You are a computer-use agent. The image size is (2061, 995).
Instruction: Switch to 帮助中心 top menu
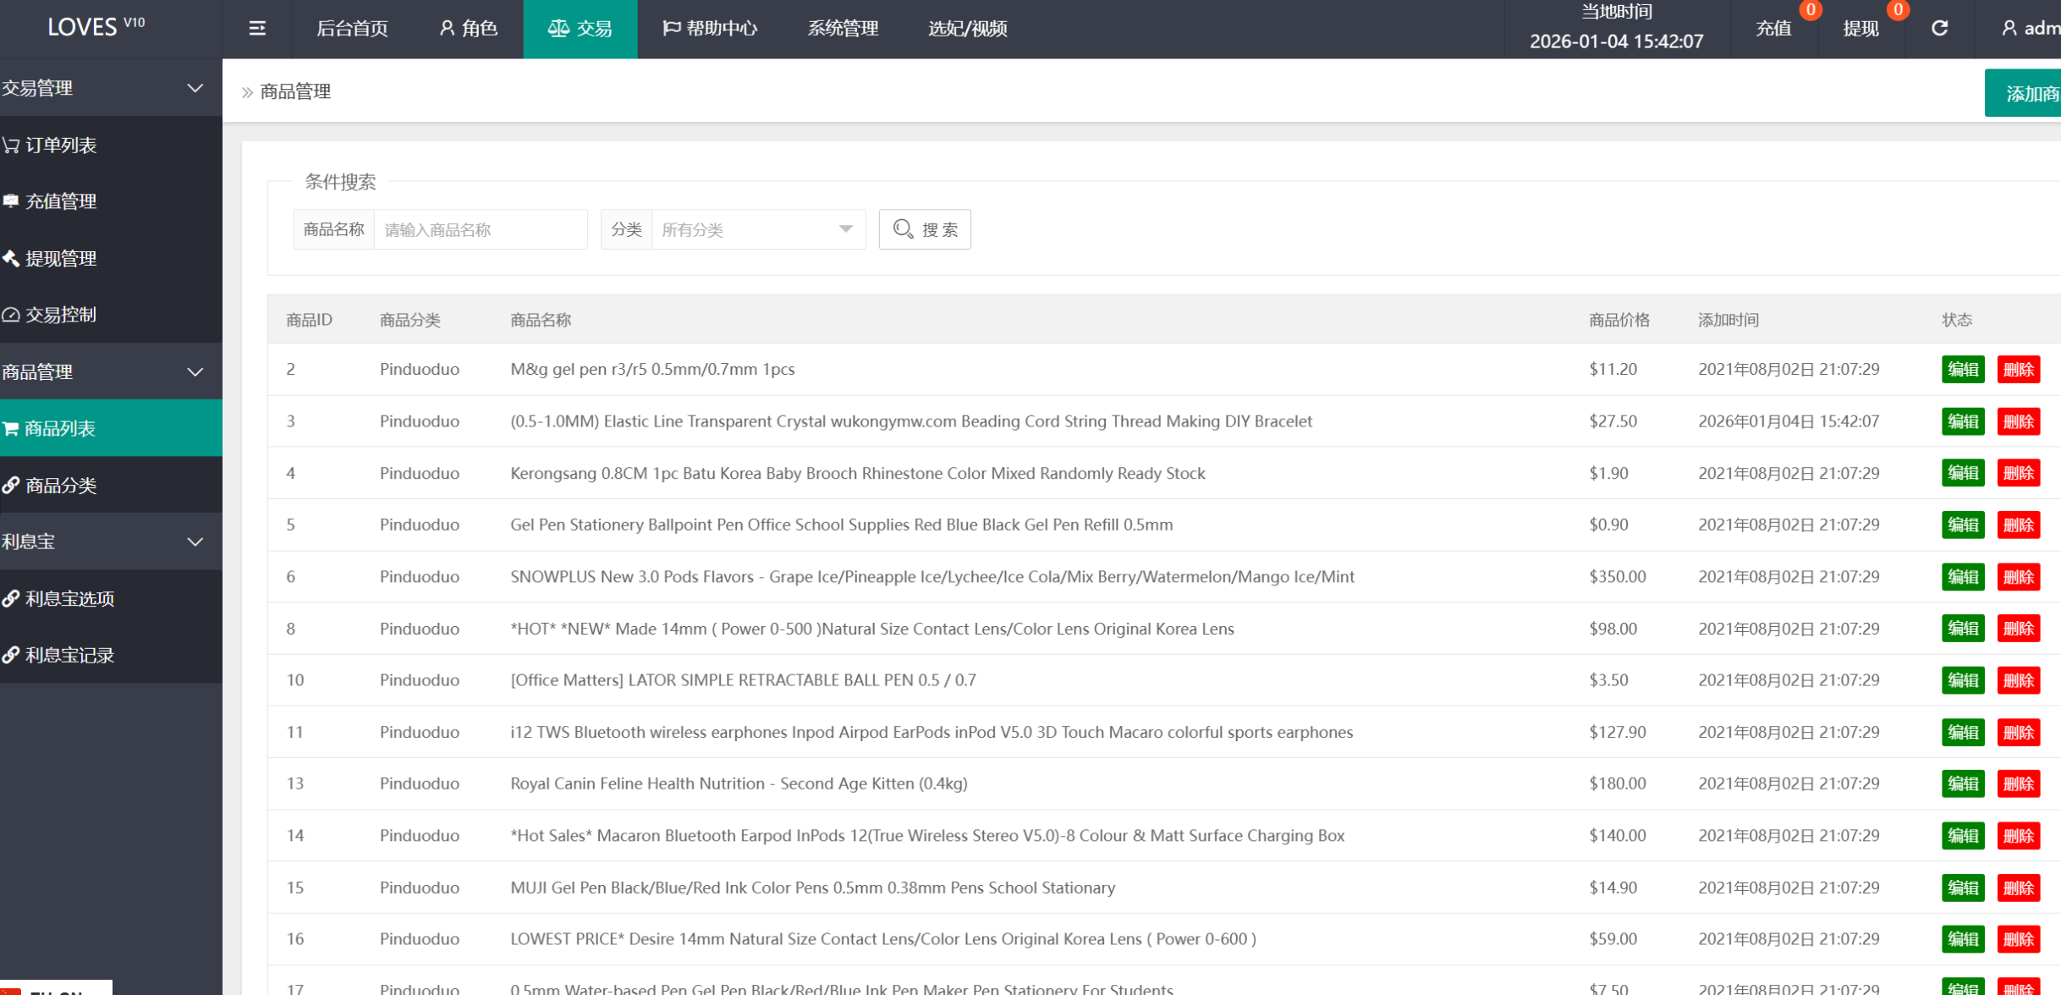pyautogui.click(x=709, y=29)
